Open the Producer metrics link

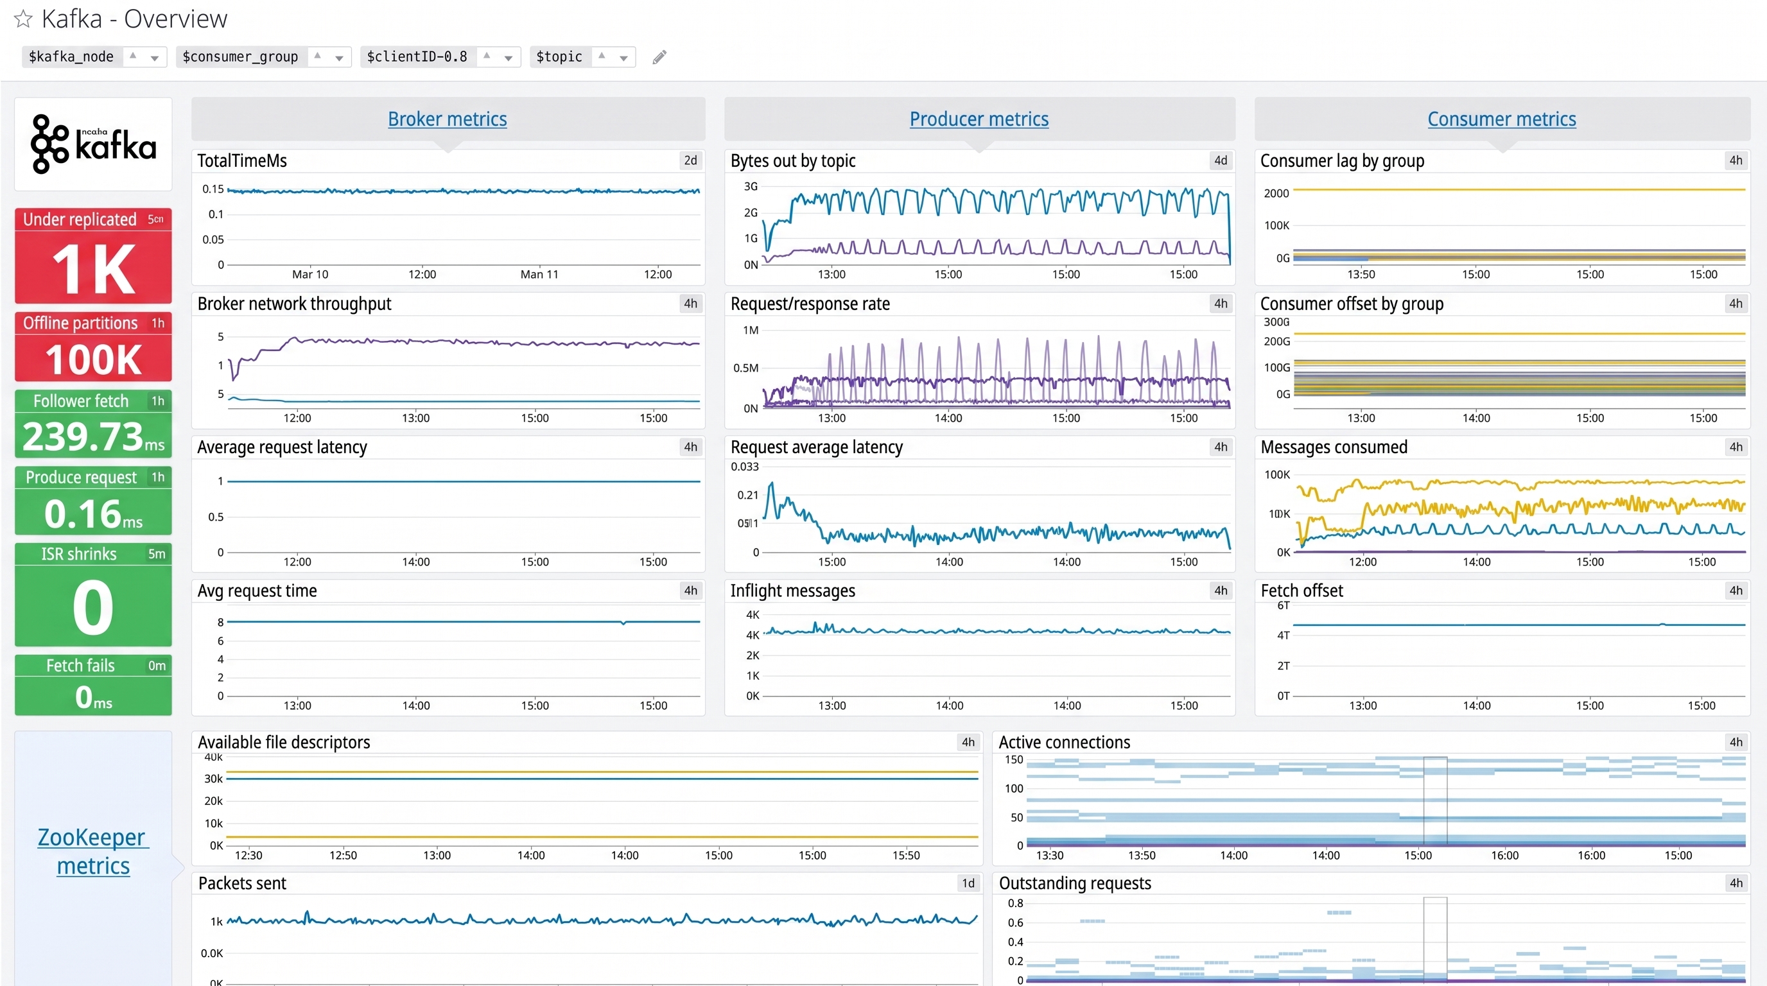pos(979,119)
